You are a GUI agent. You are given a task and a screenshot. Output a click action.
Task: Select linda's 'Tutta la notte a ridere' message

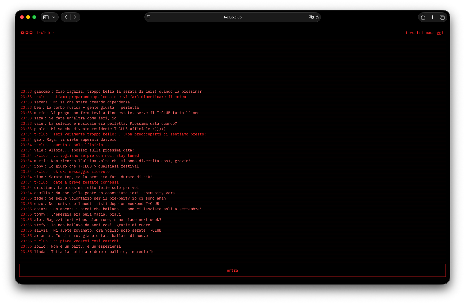tap(87, 252)
